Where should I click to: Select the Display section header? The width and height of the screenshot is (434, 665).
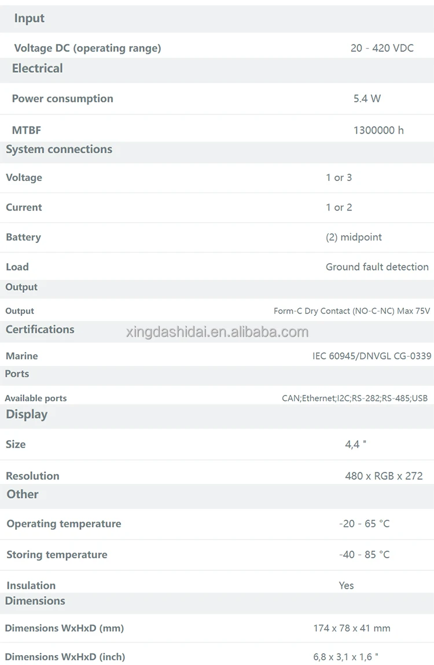(x=27, y=414)
